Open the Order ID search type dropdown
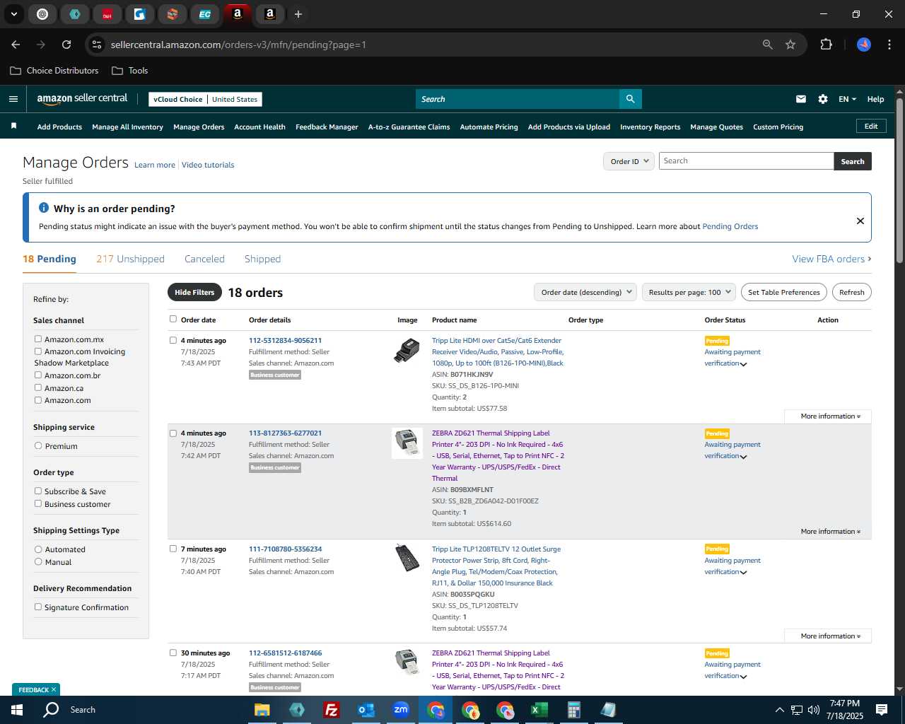Viewport: 905px width, 724px height. click(x=629, y=161)
